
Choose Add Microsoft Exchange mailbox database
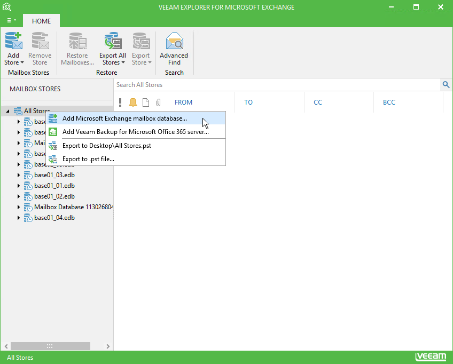[x=136, y=118]
